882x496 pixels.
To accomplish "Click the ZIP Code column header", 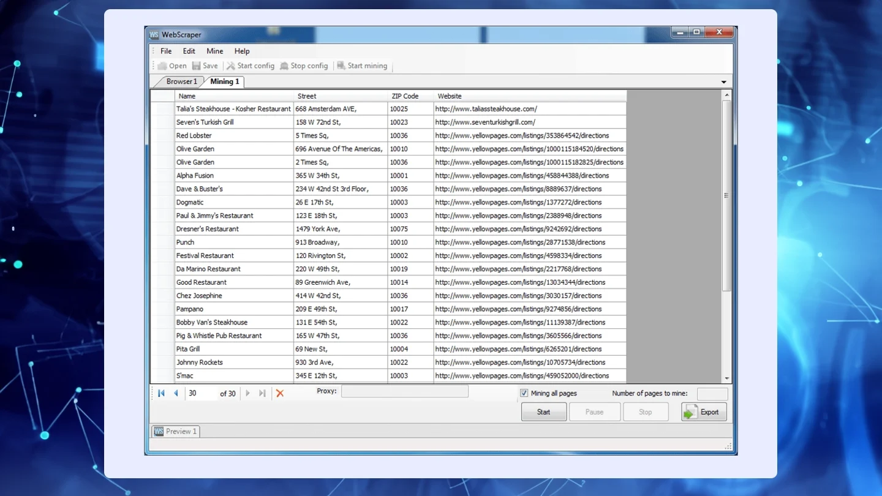I will coord(411,96).
